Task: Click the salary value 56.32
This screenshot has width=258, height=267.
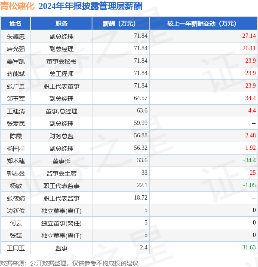Action: 141,148
